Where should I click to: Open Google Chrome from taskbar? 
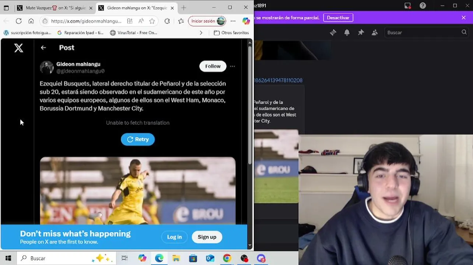tap(227, 258)
